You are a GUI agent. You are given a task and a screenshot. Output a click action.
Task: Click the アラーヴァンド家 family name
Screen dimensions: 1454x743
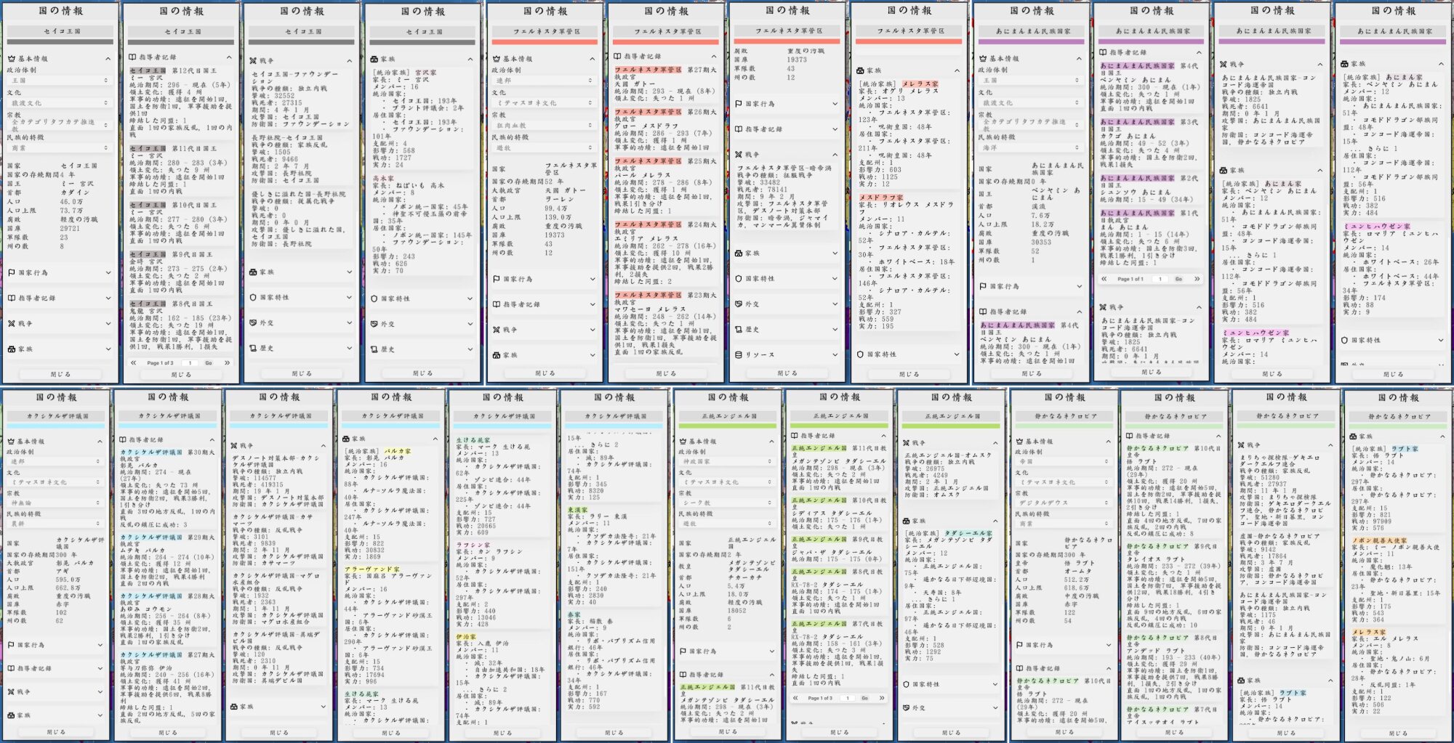[x=372, y=569]
